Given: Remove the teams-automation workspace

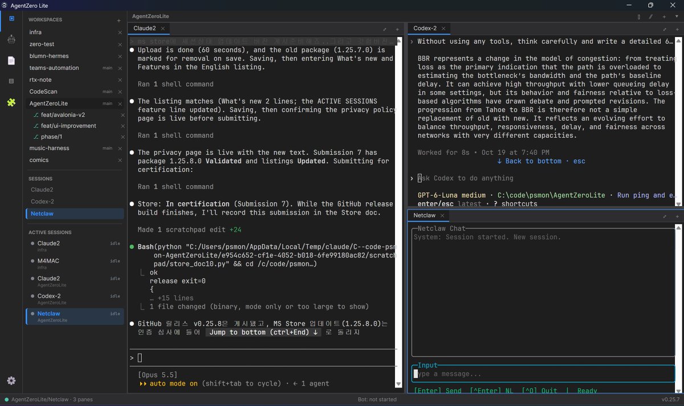Looking at the screenshot, I should 120,68.
